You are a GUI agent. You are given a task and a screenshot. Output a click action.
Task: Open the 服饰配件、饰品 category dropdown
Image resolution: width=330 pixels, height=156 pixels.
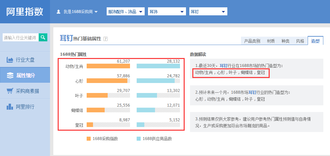(x=126, y=12)
